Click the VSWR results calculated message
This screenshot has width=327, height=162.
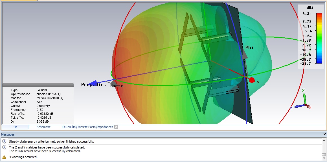45,151
